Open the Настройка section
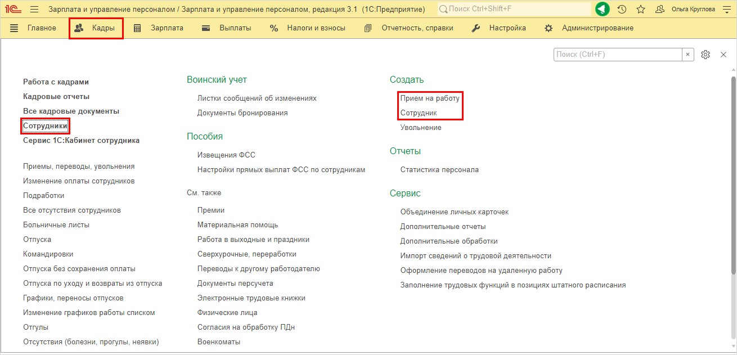The image size is (737, 355). tap(507, 28)
